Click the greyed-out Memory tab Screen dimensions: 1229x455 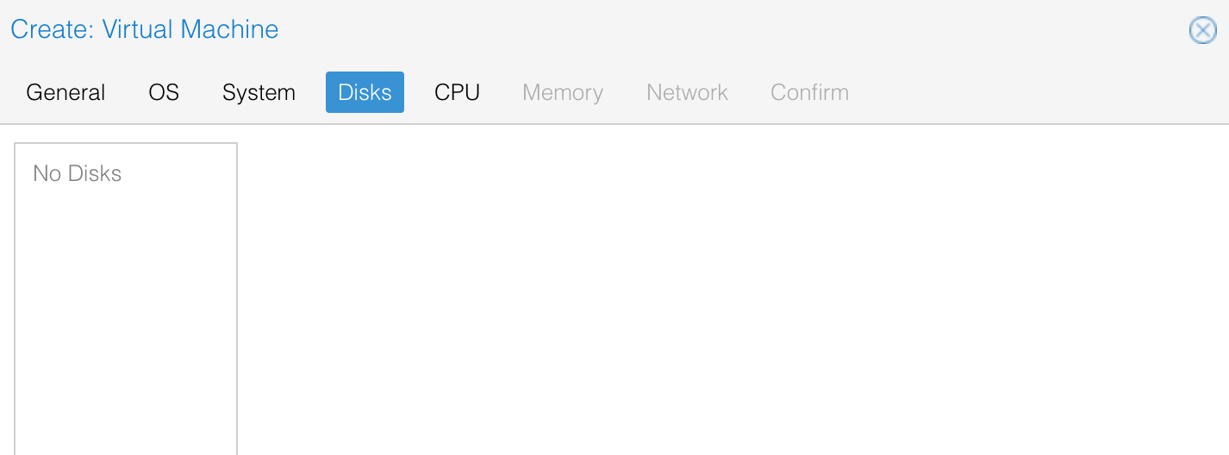pyautogui.click(x=563, y=92)
